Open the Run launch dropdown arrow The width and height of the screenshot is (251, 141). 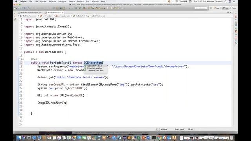click(x=82, y=8)
